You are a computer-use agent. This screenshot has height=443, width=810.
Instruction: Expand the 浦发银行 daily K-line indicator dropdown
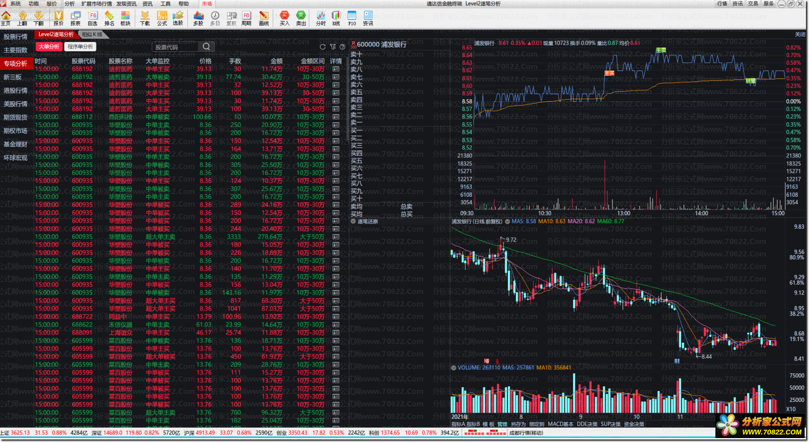507,221
